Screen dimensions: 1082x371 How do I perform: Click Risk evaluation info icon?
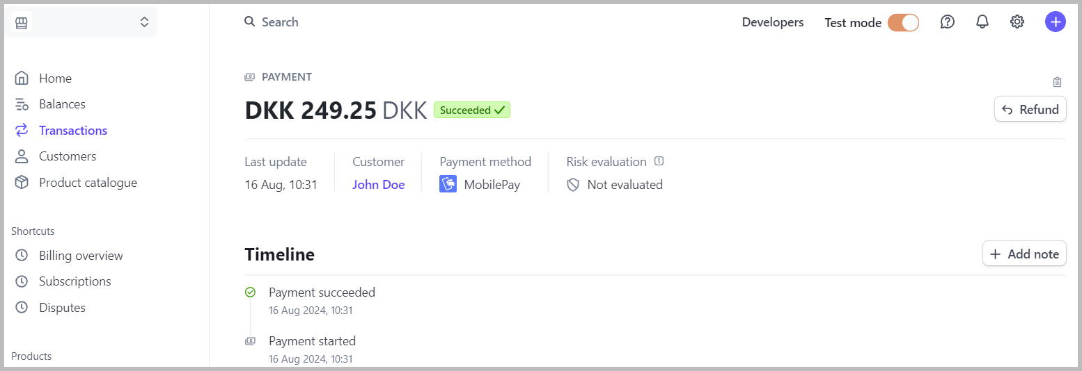click(x=659, y=161)
